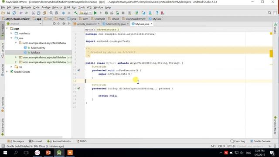Select MainActivity in the project tree

38,48
